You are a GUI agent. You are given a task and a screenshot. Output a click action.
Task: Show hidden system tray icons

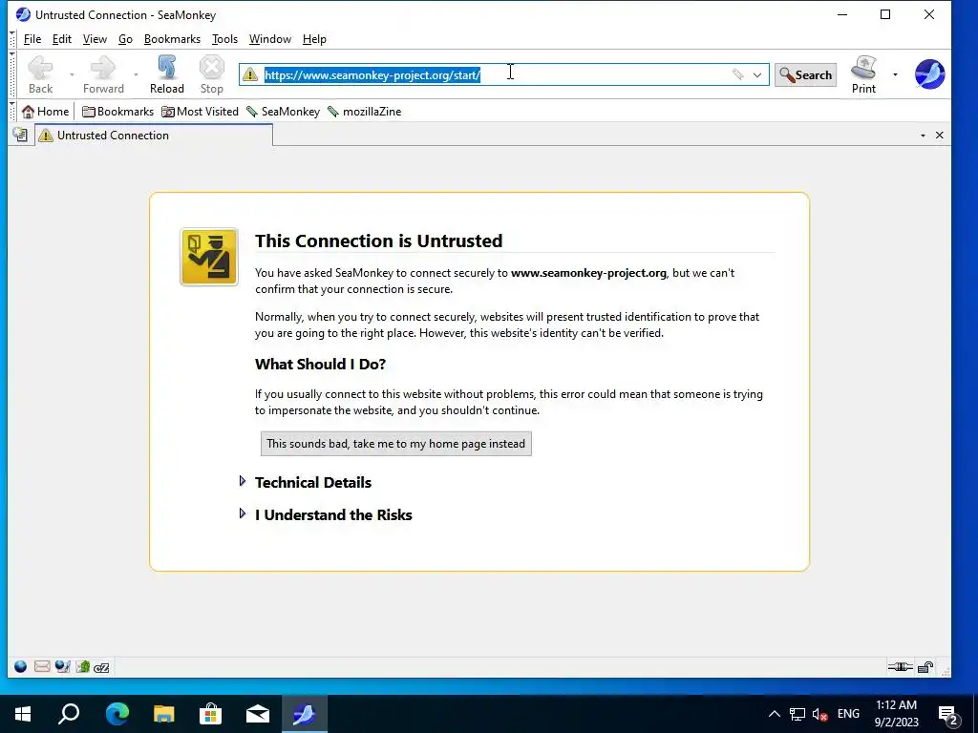[774, 714]
